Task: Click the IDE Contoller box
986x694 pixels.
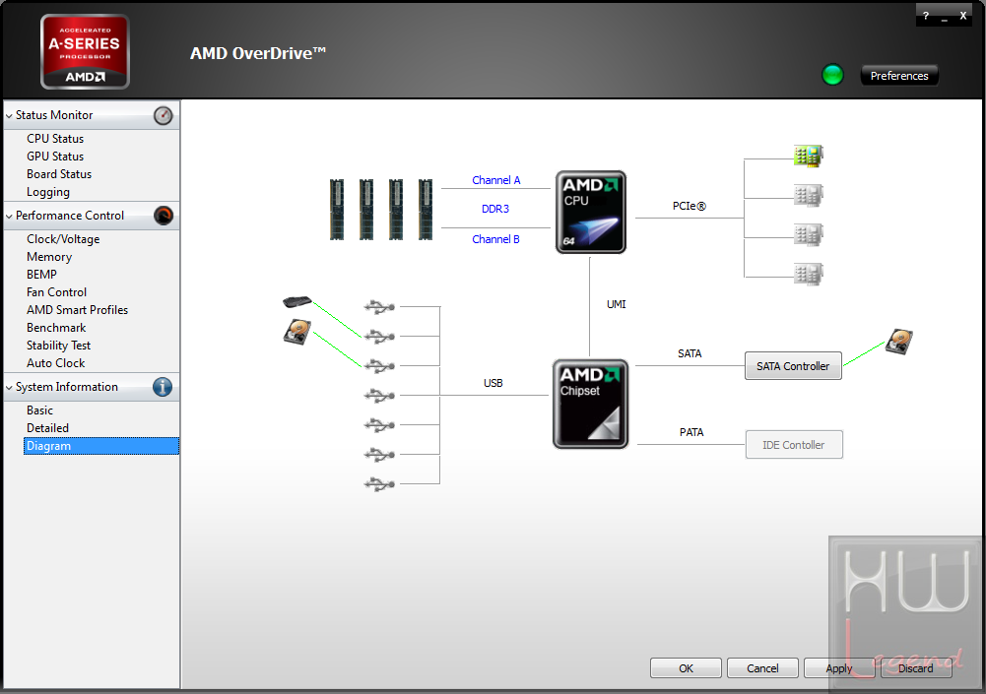Action: click(794, 444)
